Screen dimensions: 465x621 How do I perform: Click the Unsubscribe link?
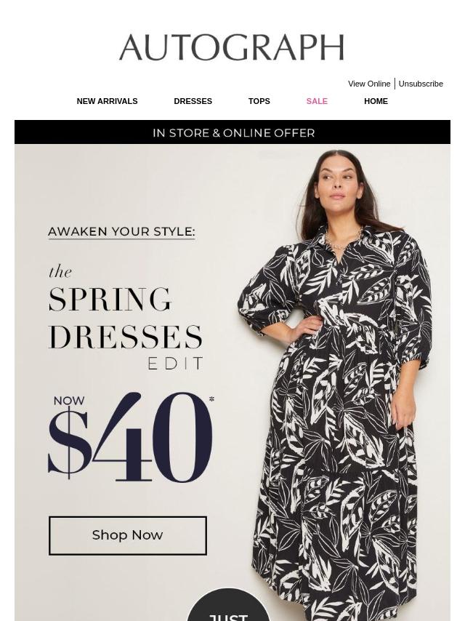point(420,84)
